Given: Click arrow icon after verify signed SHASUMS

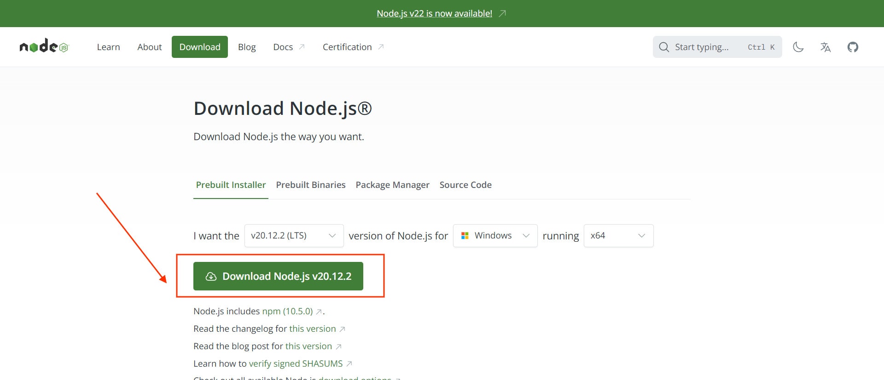Looking at the screenshot, I should point(349,364).
